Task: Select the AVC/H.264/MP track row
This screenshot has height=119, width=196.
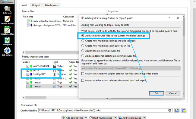Action: [x=51, y=66]
